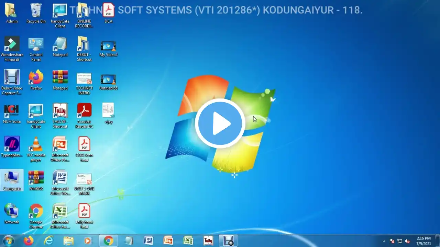The width and height of the screenshot is (440, 247).
Task: Select the Control Panel desktop icon
Action: click(x=36, y=49)
